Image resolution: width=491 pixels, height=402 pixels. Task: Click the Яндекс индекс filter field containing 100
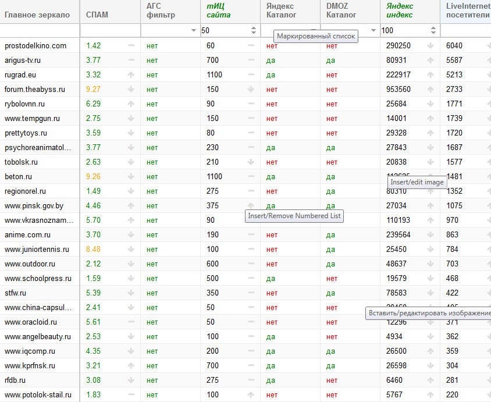point(404,30)
